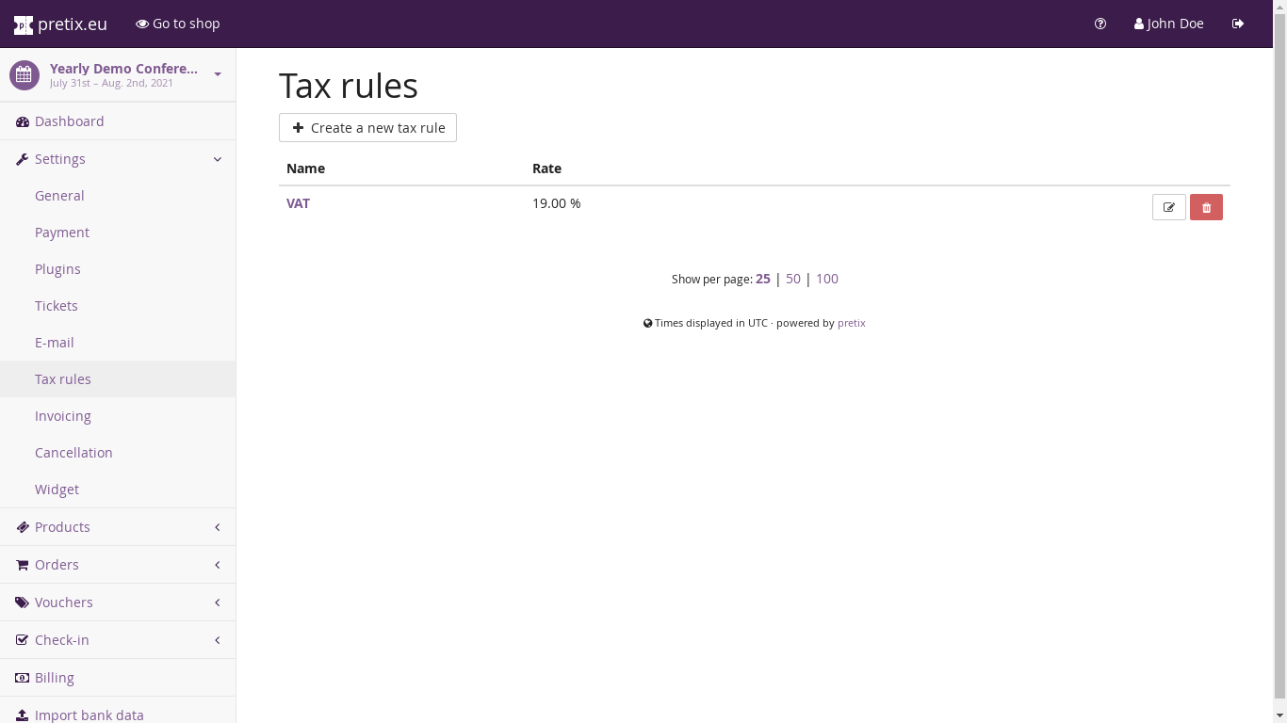Viewport: 1287px width, 723px height.
Task: Open Dashboard from the sidebar
Action: coord(69,121)
